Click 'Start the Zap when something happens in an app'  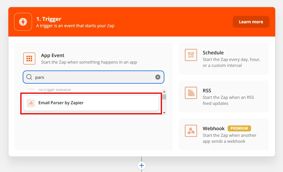click(89, 62)
